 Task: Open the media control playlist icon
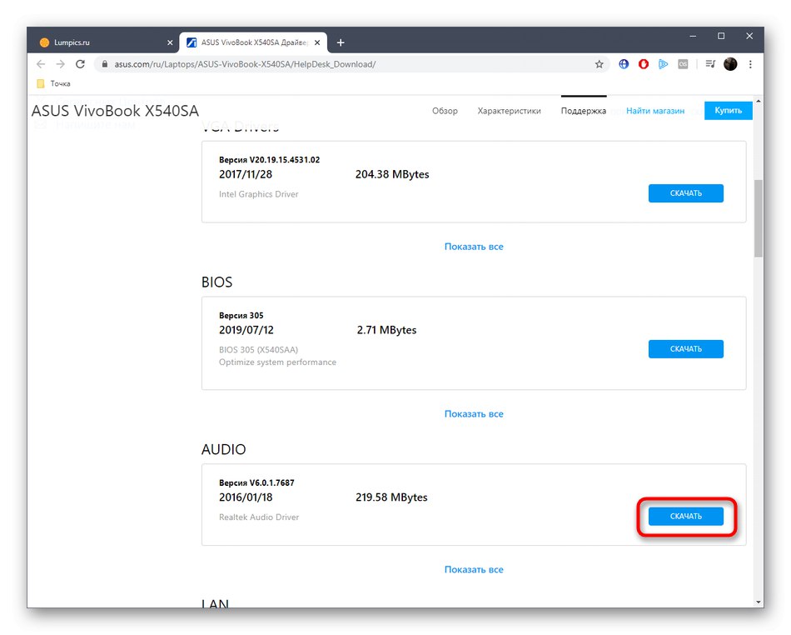(710, 64)
